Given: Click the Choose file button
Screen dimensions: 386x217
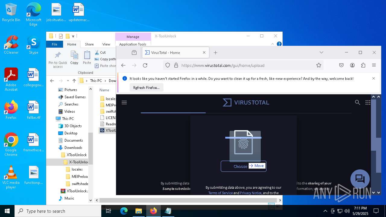Looking at the screenshot, I should pos(244,166).
